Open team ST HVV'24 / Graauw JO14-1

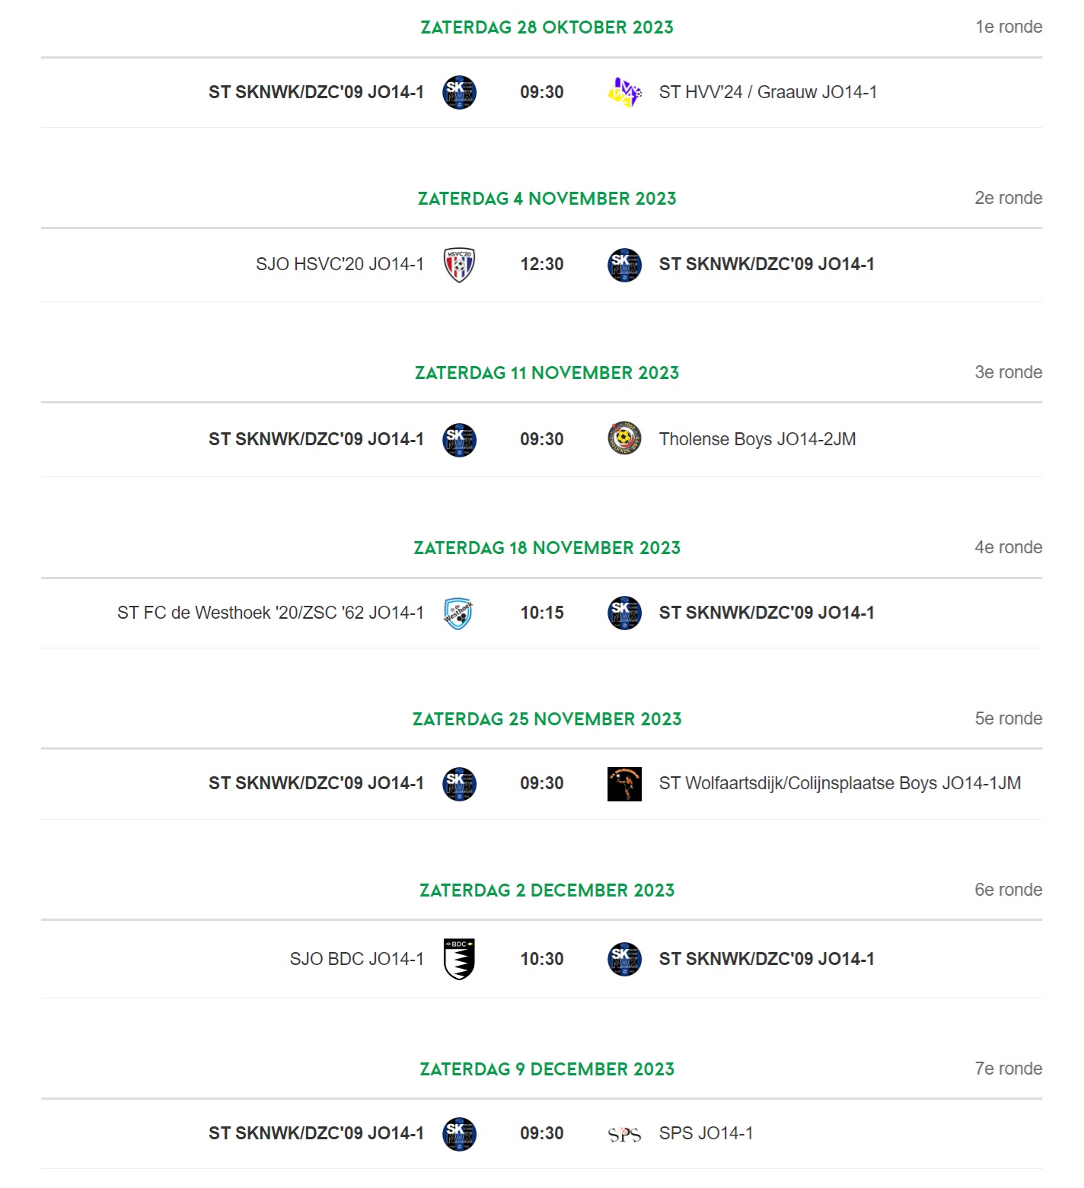pyautogui.click(x=767, y=92)
